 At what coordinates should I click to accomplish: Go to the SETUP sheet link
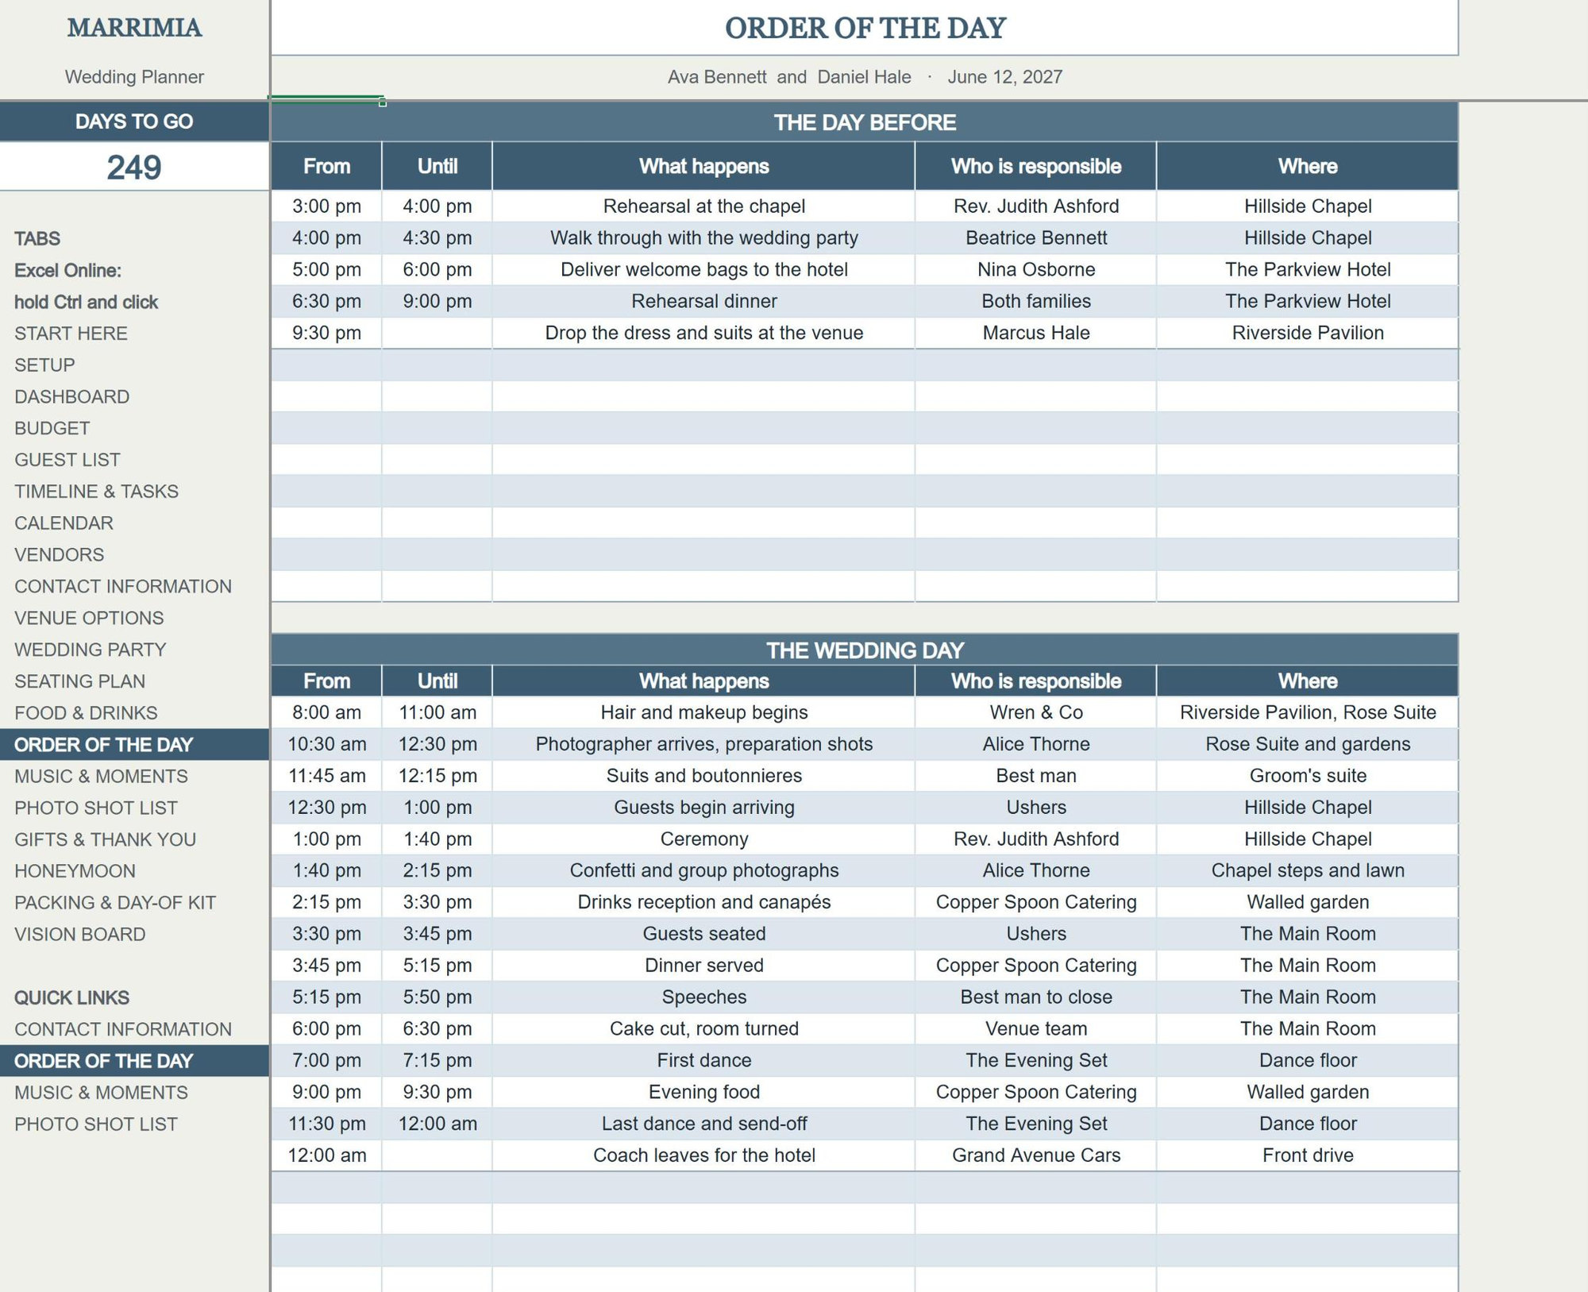[44, 365]
